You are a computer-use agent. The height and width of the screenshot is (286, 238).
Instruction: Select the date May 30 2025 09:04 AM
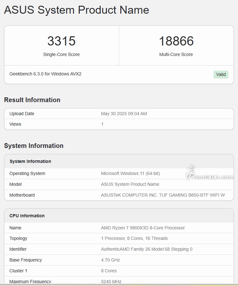coord(124,114)
